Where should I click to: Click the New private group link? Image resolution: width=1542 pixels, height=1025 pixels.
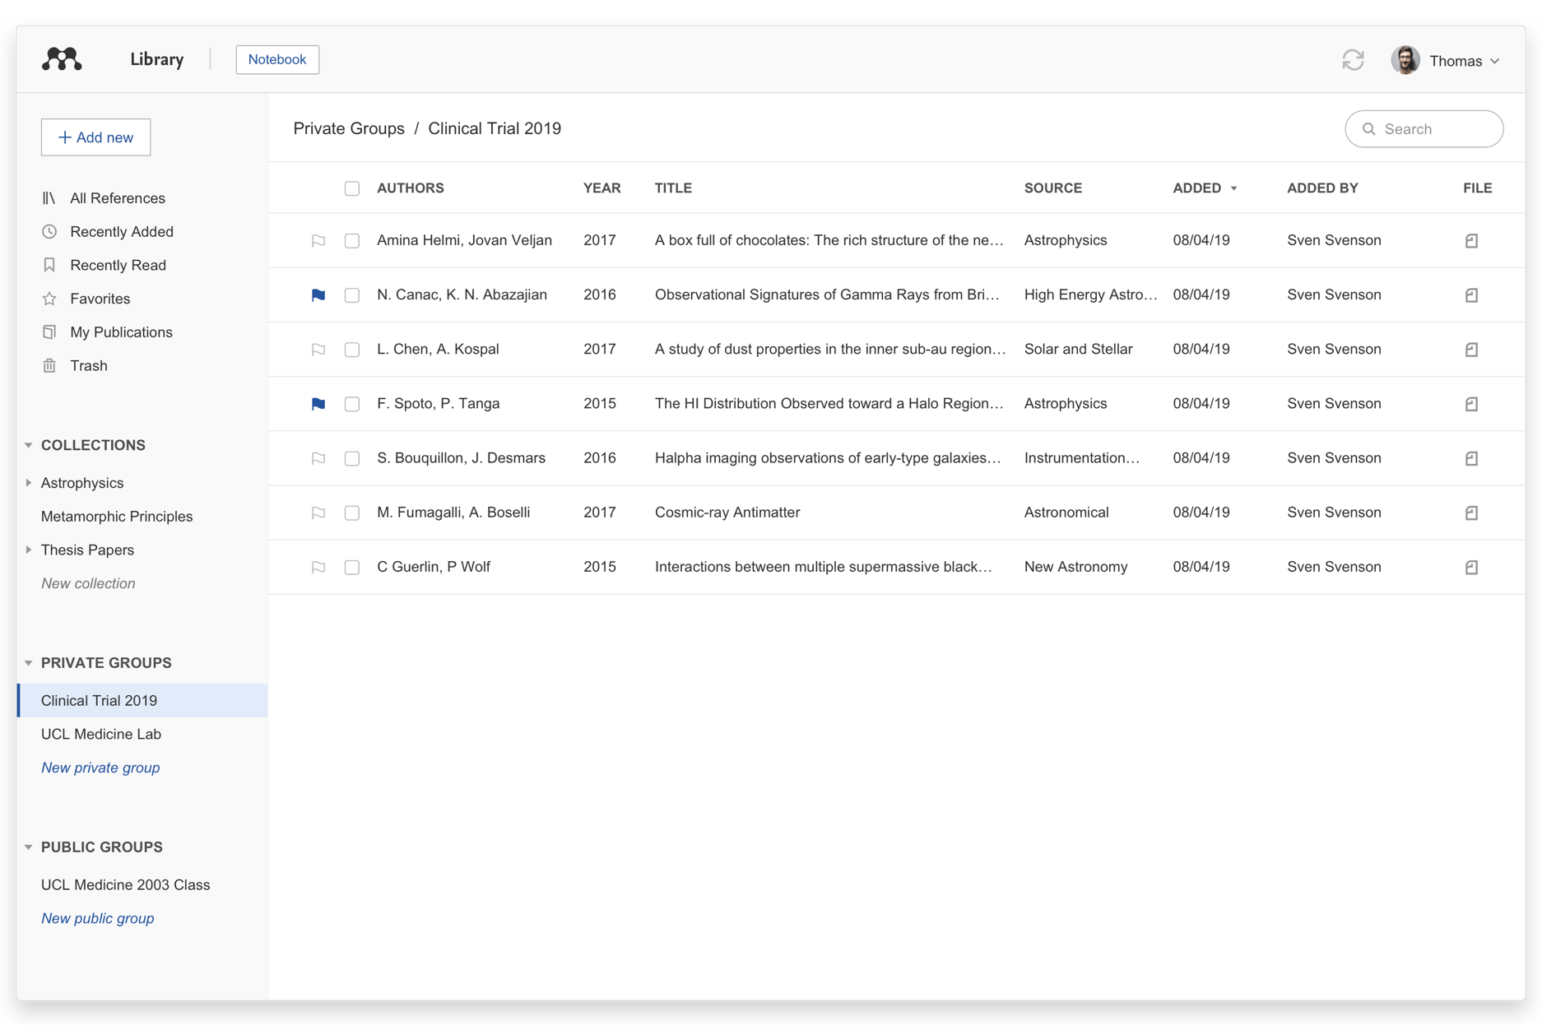click(100, 768)
